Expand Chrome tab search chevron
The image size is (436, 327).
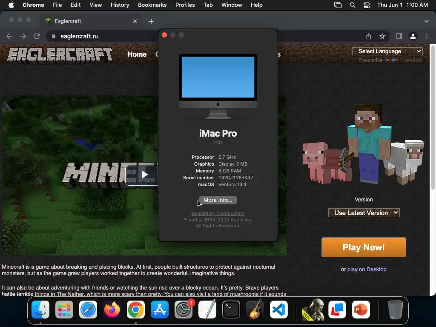[427, 21]
